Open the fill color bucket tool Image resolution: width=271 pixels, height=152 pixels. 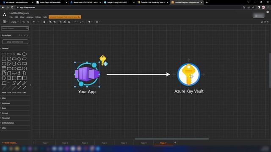click(x=61, y=22)
